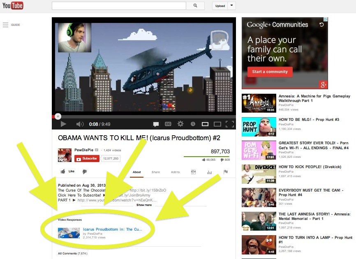Open the Icarus Proudbottom video response title
This screenshot has width=356, height=259.
click(x=112, y=229)
